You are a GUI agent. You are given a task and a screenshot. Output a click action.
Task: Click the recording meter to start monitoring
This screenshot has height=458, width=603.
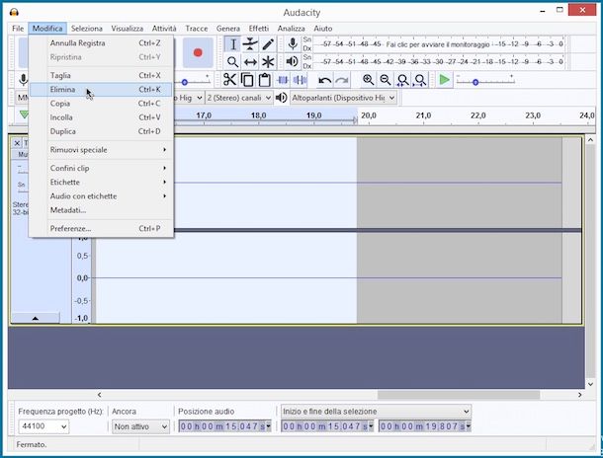pos(438,44)
